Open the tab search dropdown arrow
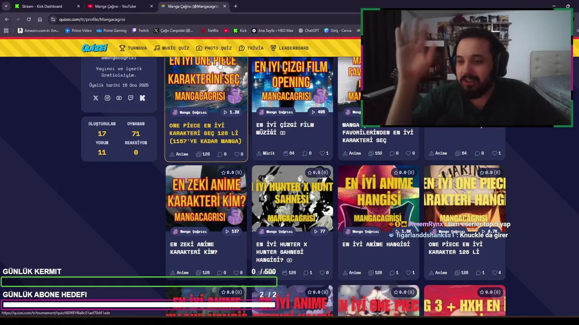 6,6
